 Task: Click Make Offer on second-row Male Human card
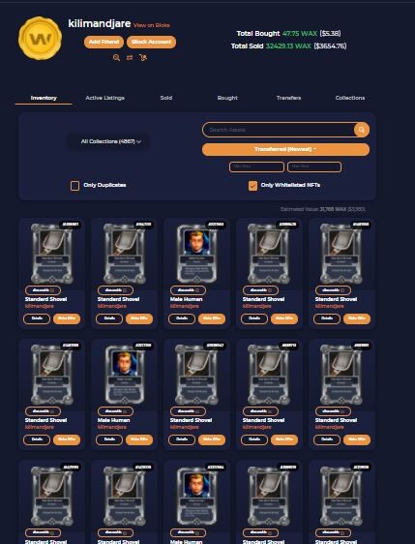point(139,439)
